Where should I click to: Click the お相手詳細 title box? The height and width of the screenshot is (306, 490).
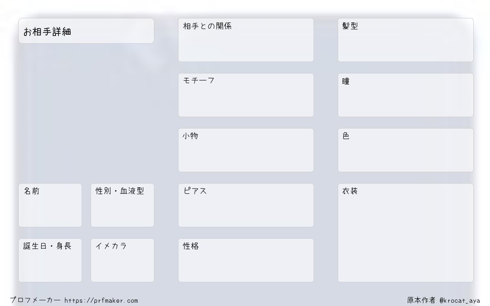(86, 31)
